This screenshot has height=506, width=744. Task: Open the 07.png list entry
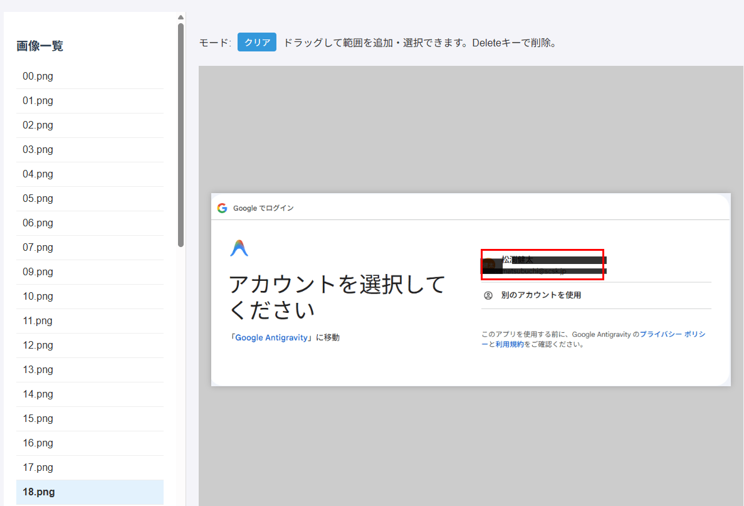click(x=38, y=248)
